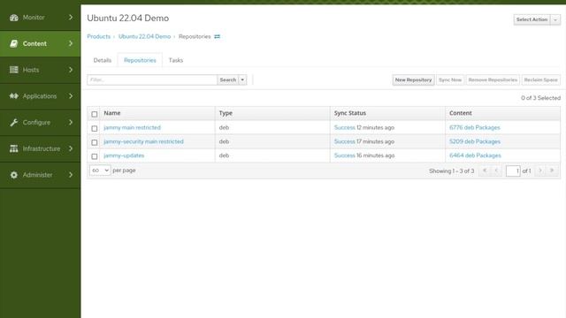Click the Applications icon in sidebar

point(14,96)
